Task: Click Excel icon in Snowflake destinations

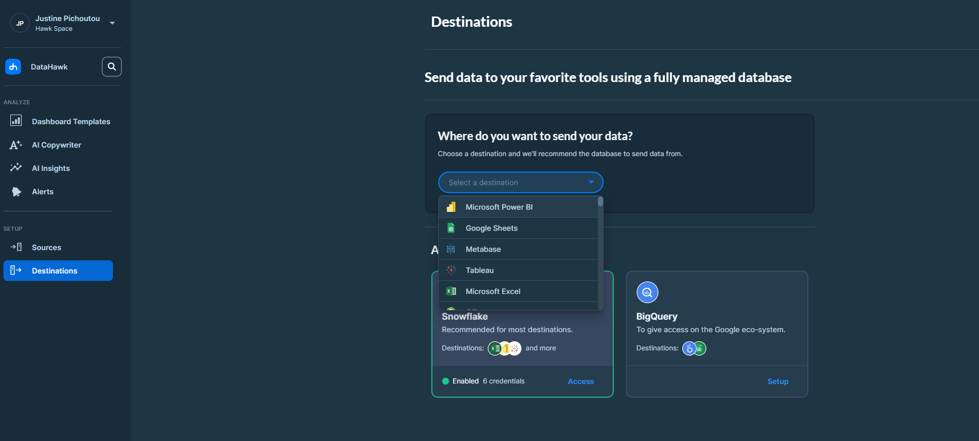Action: pyautogui.click(x=495, y=348)
